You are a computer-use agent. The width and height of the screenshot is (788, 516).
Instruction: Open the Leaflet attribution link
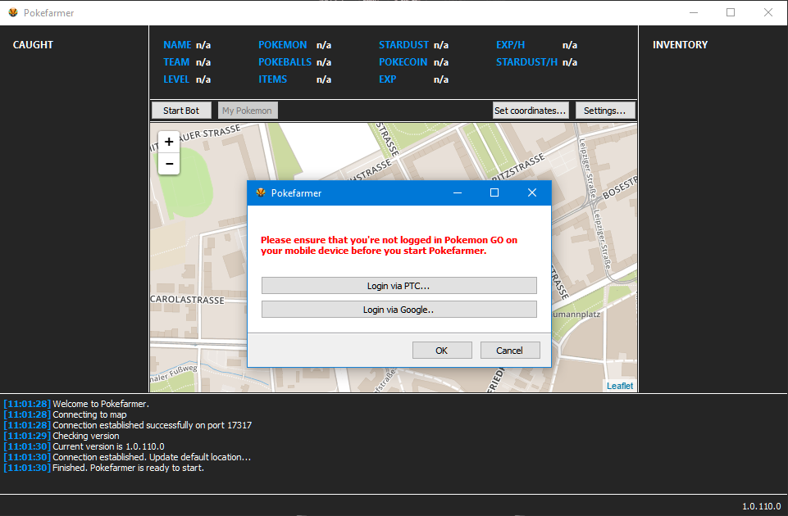[x=620, y=386]
